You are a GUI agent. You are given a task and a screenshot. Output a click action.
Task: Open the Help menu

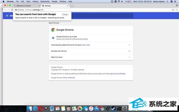click(70, 1)
